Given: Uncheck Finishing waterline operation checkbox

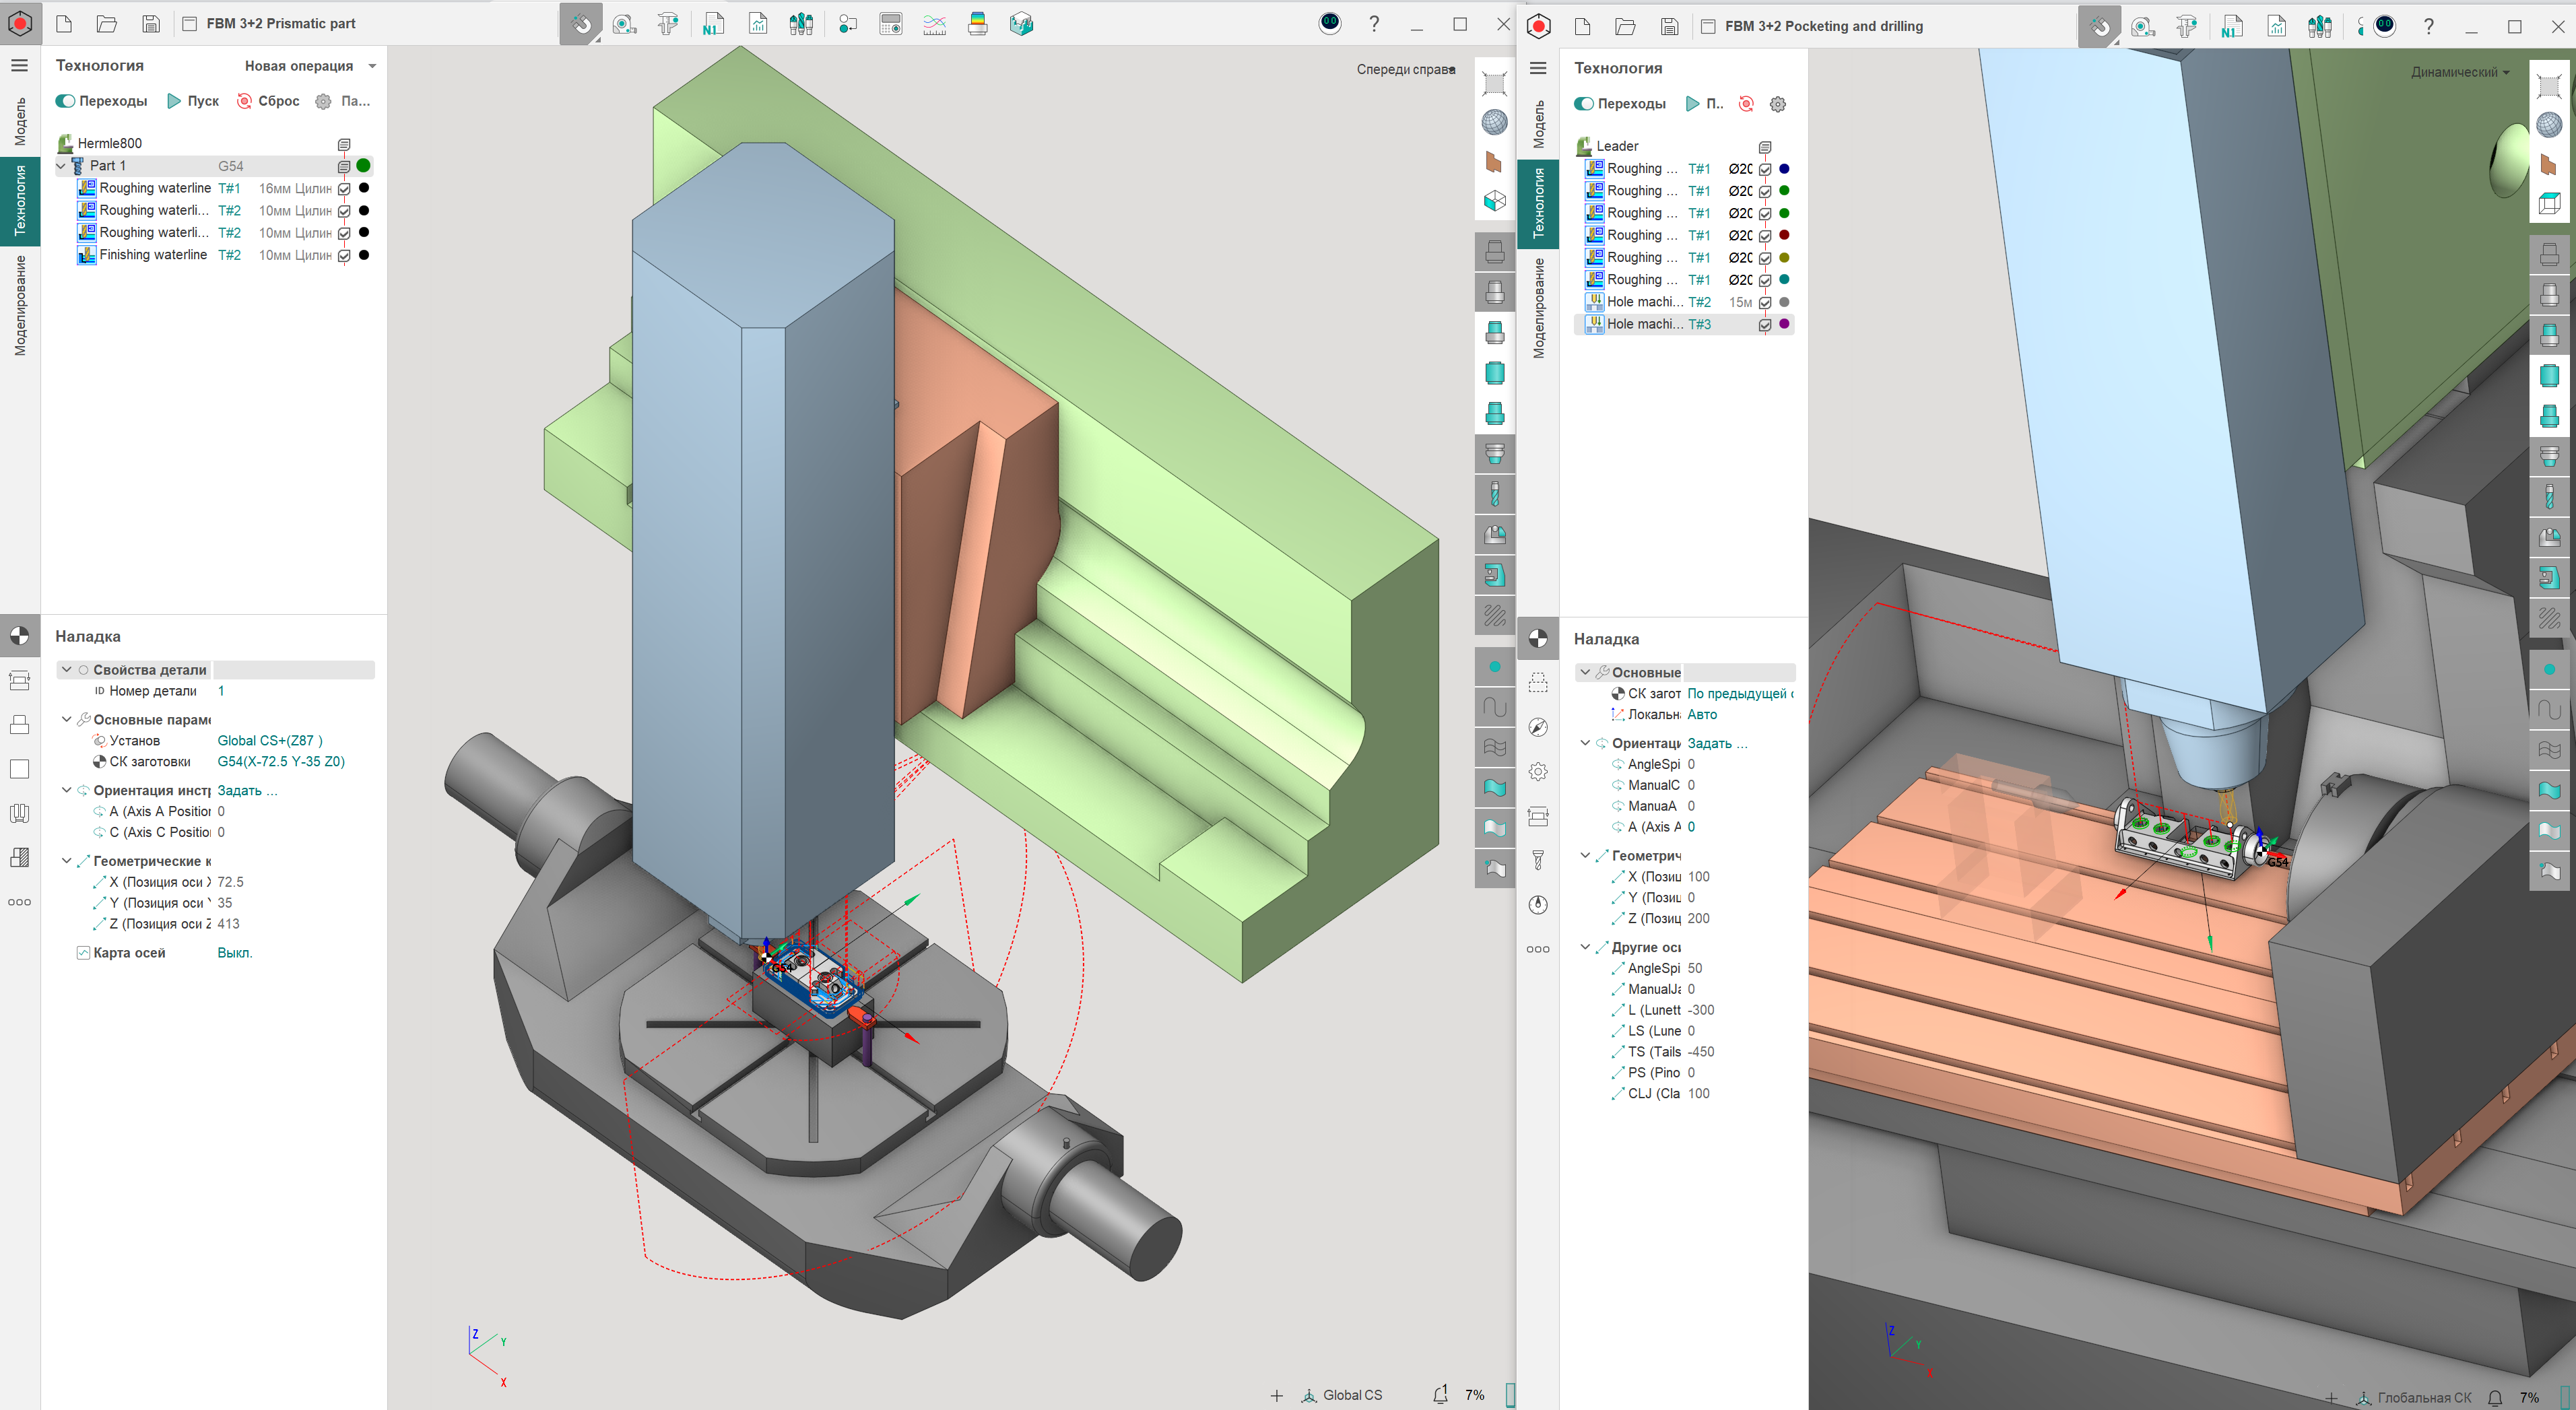Looking at the screenshot, I should click(344, 256).
